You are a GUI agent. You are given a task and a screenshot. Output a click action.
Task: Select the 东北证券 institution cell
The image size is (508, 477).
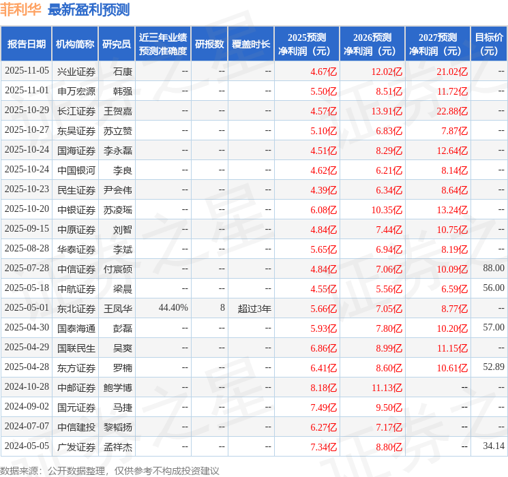[x=76, y=308]
